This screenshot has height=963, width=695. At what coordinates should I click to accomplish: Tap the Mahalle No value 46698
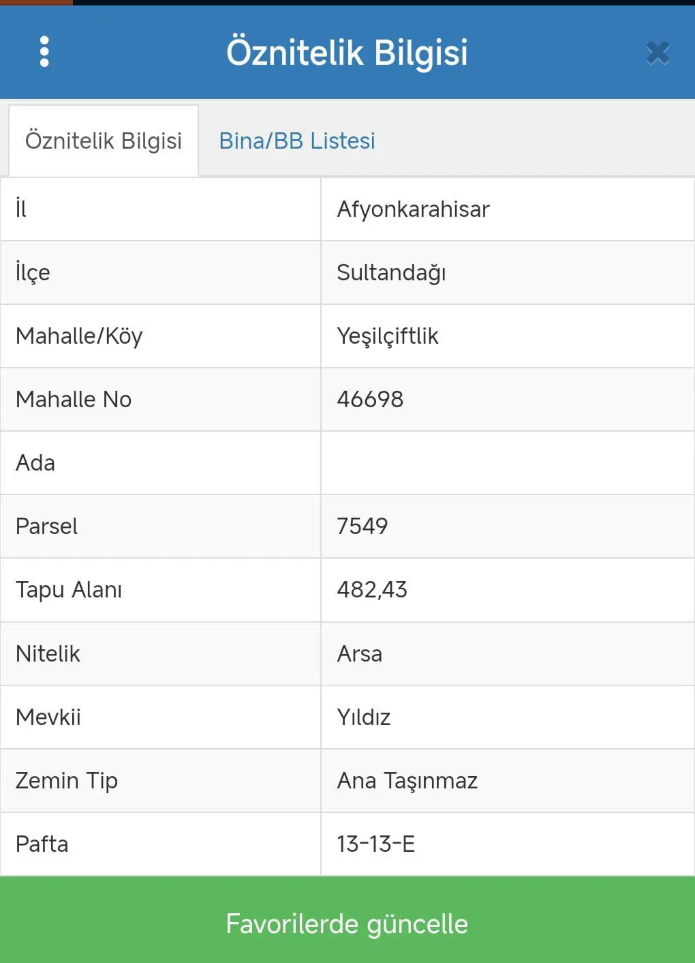pos(370,400)
